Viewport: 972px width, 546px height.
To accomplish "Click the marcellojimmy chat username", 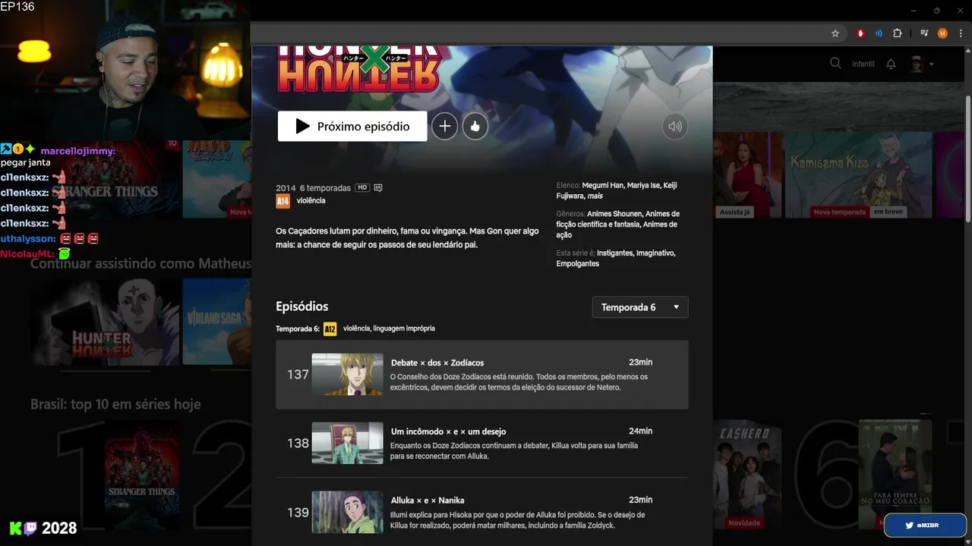I will tap(77, 151).
